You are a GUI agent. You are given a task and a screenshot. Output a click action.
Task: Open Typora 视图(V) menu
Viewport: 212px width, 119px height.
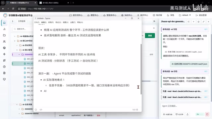[66, 22]
